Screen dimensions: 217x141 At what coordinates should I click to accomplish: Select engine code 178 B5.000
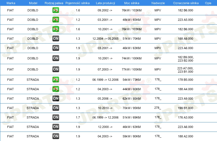click(x=185, y=80)
